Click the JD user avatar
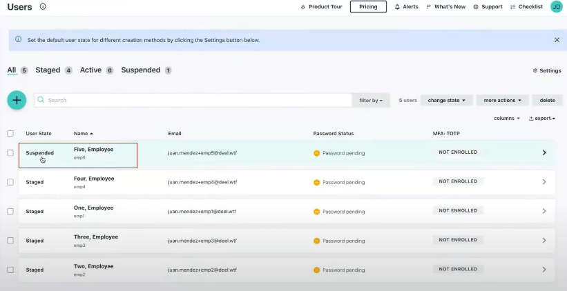The image size is (567, 291). coord(556,7)
